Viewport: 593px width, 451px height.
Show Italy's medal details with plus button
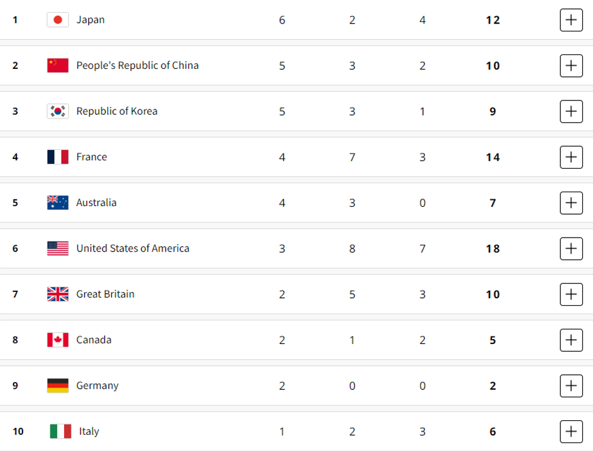(x=571, y=431)
